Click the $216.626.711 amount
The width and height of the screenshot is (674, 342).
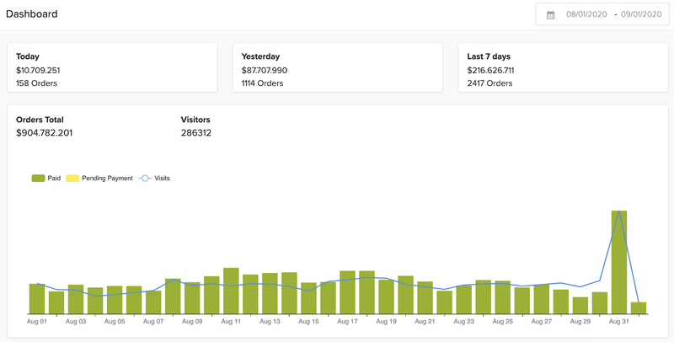490,70
